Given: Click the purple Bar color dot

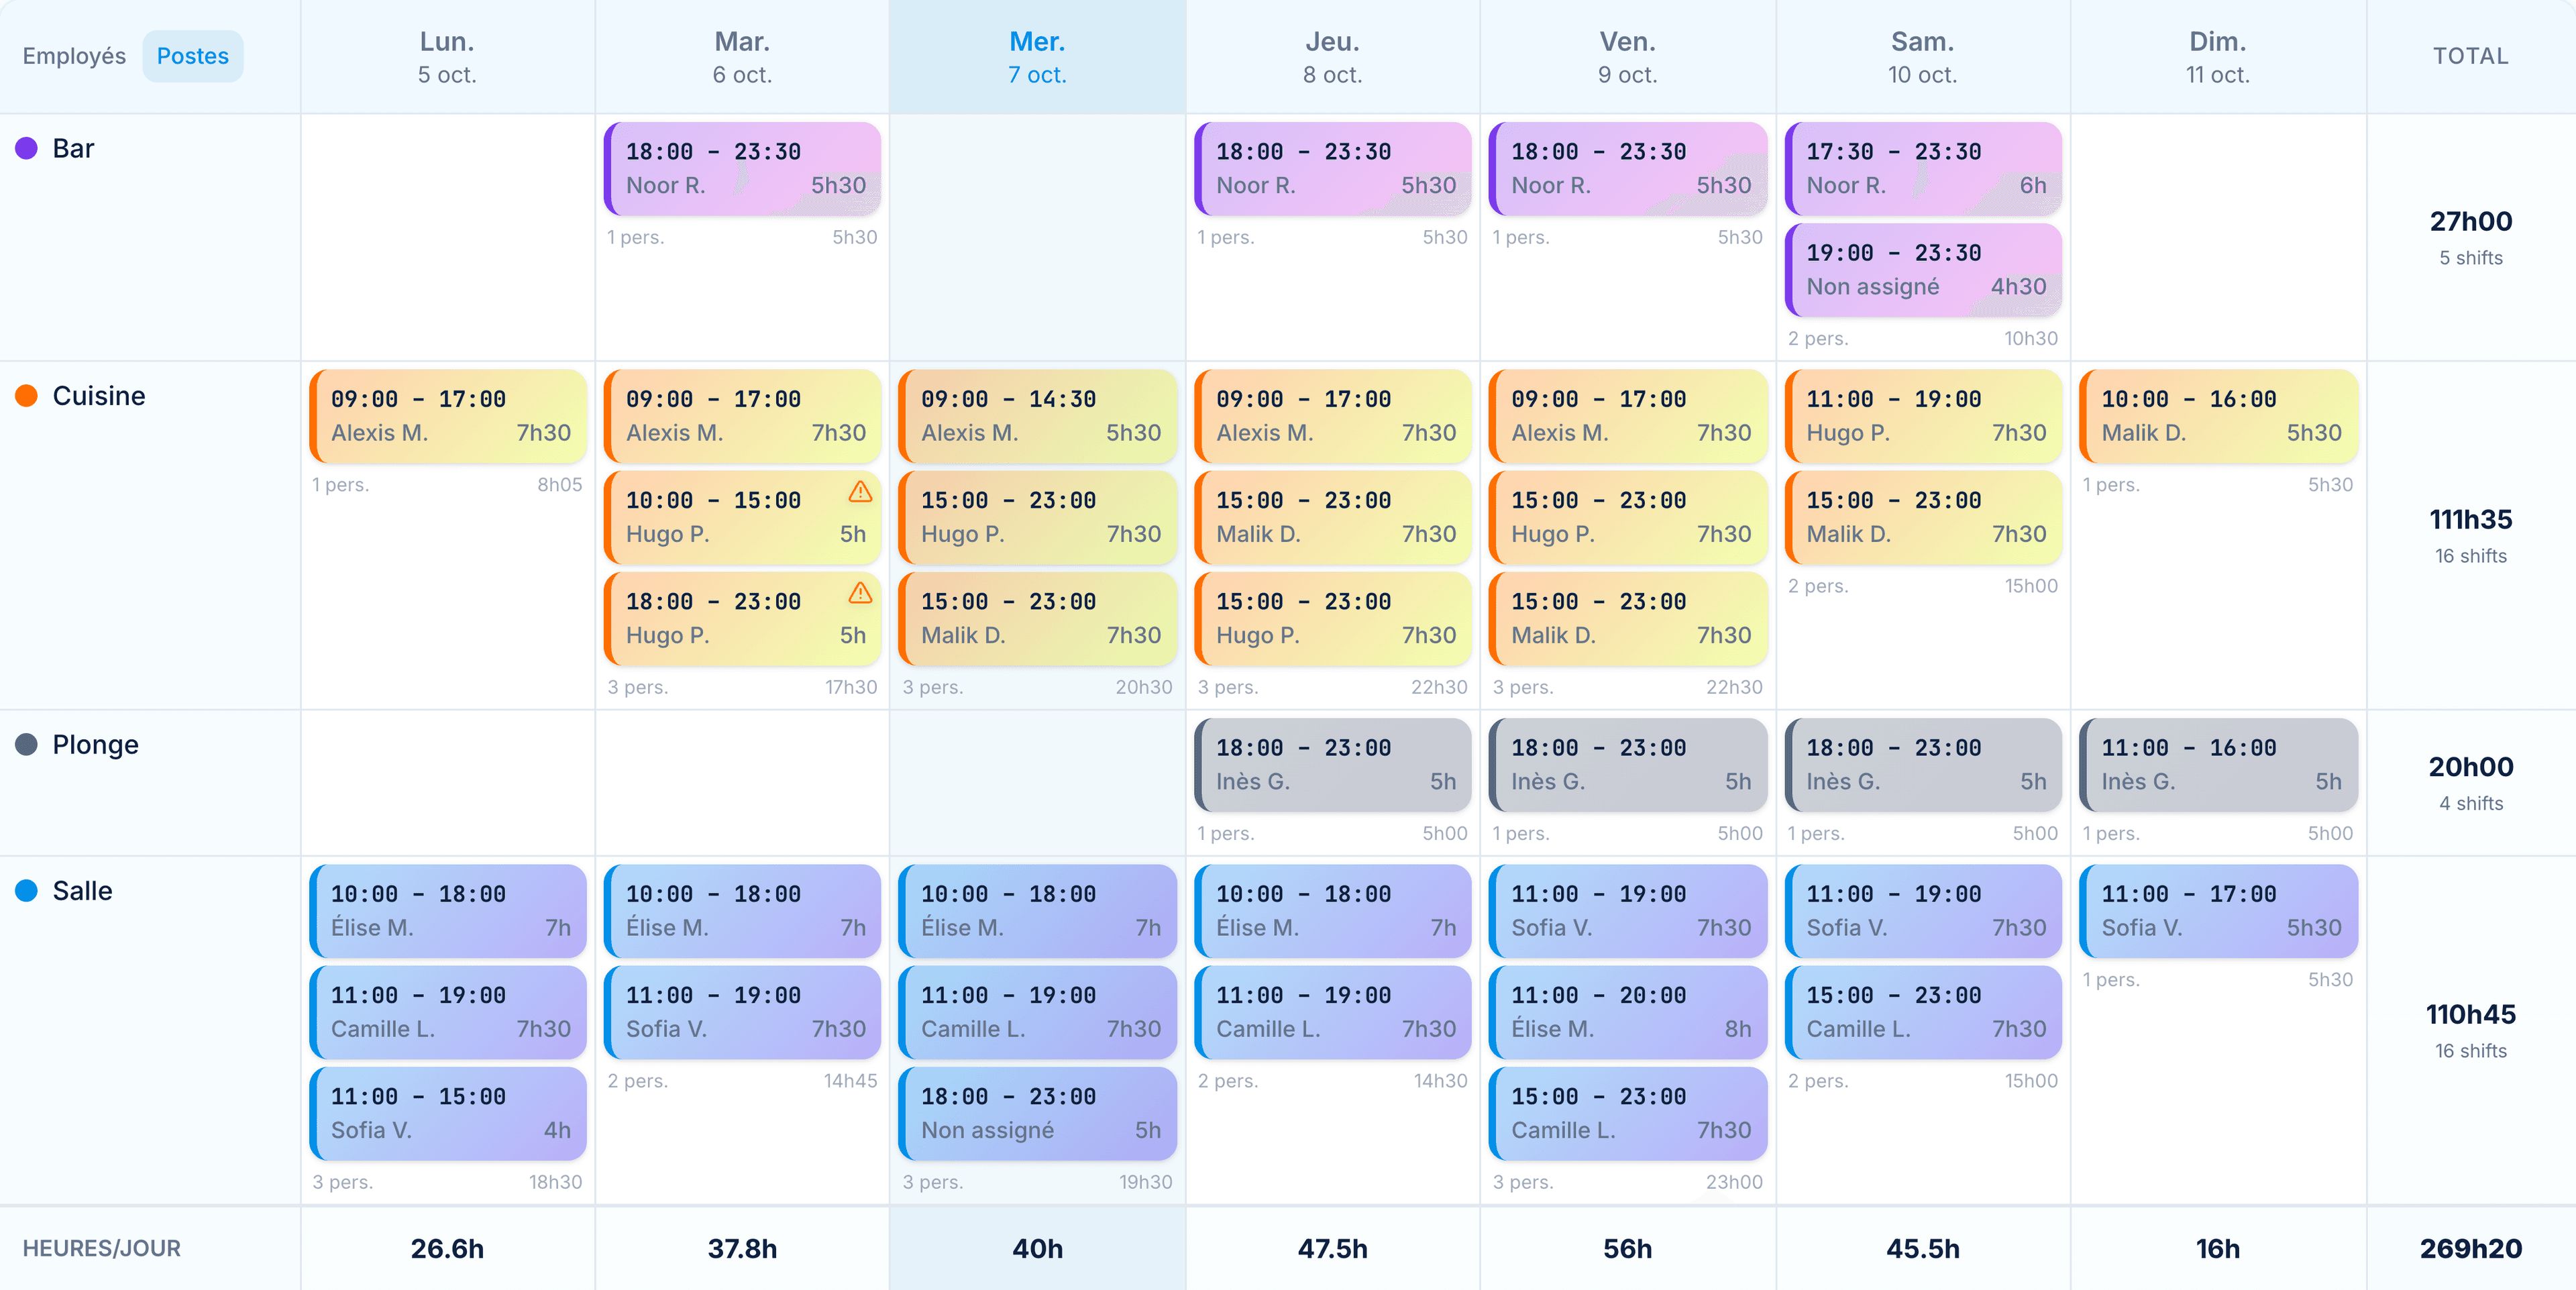Looking at the screenshot, I should (x=27, y=148).
